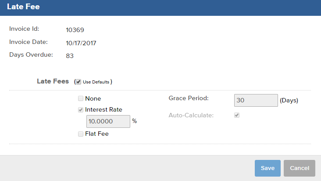
Task: Click the Grace Period label
Action: [x=189, y=98]
